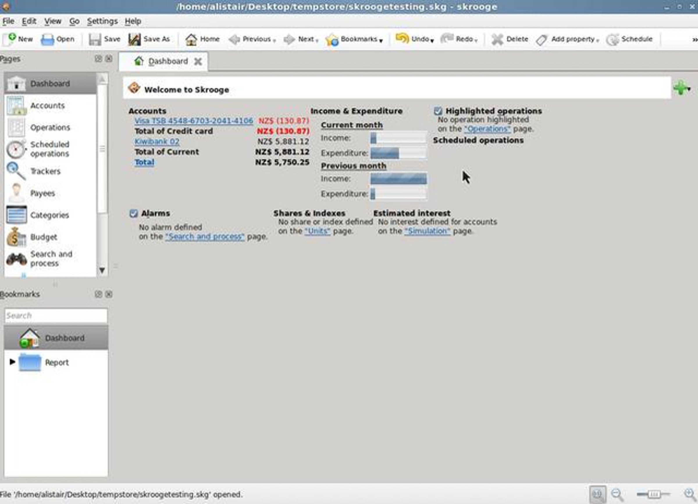The width and height of the screenshot is (698, 504).
Task: Expand the Report bookmark folder
Action: 12,362
